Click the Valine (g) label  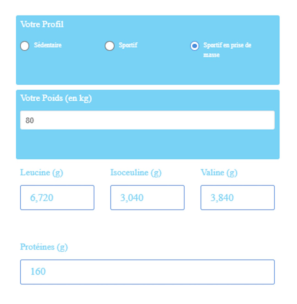(219, 173)
